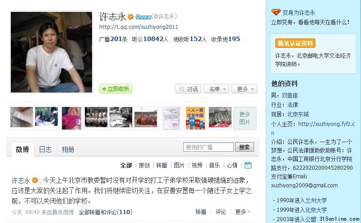The height and width of the screenshot is (223, 361).
Task: Expand post's 更多 options next to 评论
Action: click(x=243, y=212)
